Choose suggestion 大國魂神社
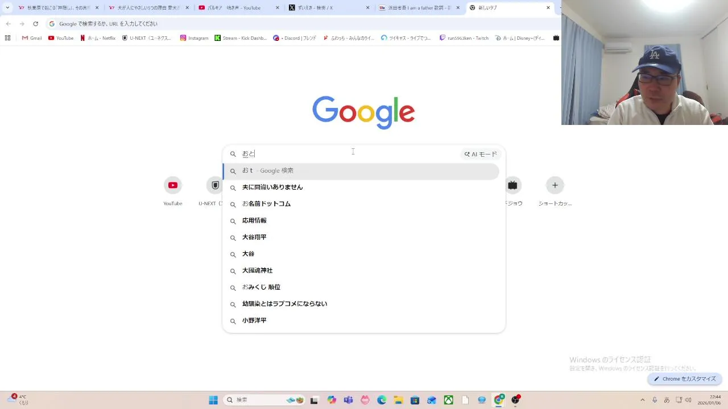728x409 pixels. point(361,271)
